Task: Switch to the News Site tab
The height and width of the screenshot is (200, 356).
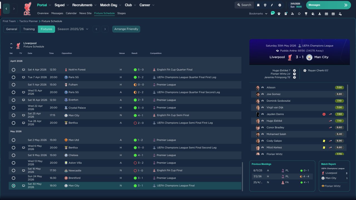Action: (85, 13)
